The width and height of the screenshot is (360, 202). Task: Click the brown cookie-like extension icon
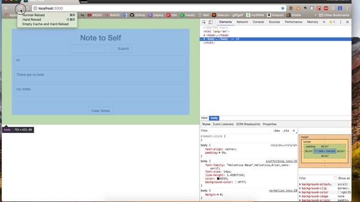[x=291, y=8]
